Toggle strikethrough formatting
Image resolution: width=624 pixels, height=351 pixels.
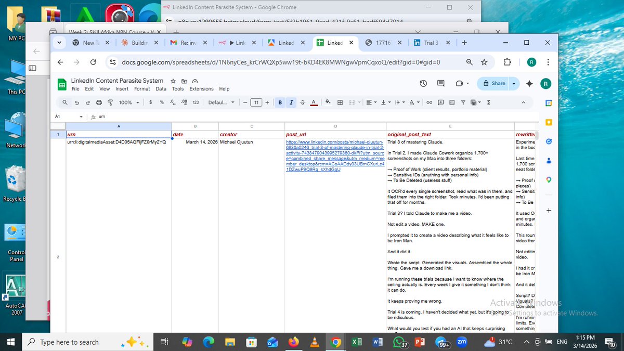(303, 102)
